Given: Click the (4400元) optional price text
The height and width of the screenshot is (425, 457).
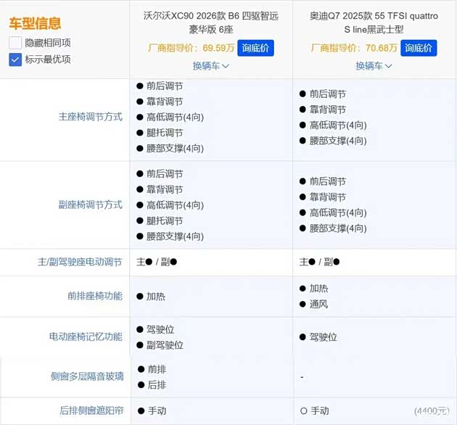Looking at the screenshot, I should point(432,411).
